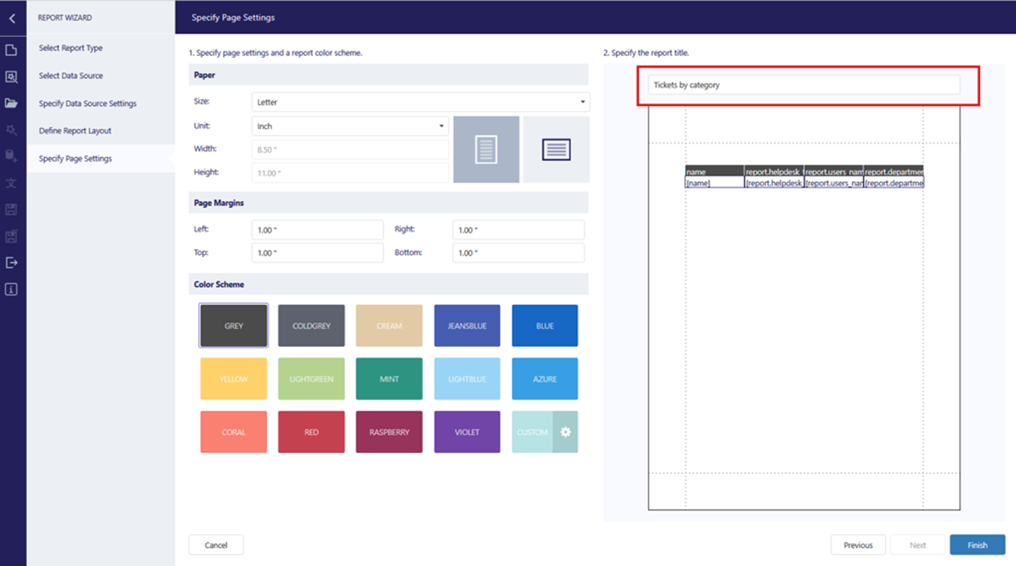Choose the Raspberry color scheme

click(389, 432)
